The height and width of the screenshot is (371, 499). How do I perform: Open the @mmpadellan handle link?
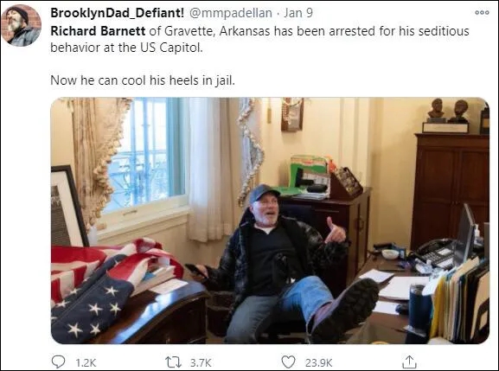(231, 13)
